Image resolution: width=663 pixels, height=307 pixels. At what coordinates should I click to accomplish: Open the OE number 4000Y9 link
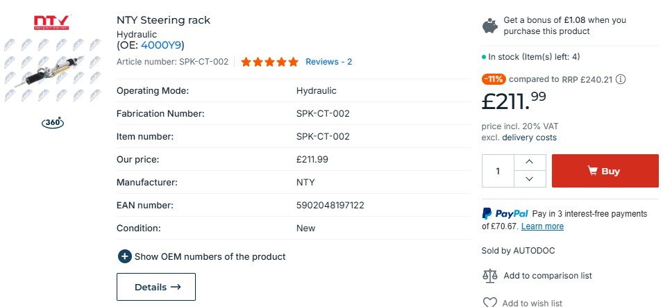161,45
